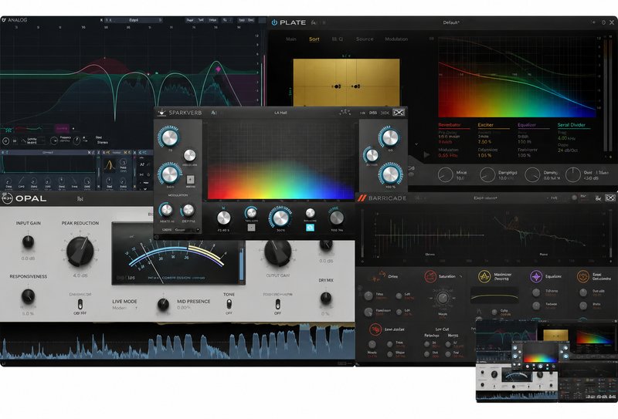Click the icon next to Opal title
The image size is (618, 419).
tap(80, 199)
